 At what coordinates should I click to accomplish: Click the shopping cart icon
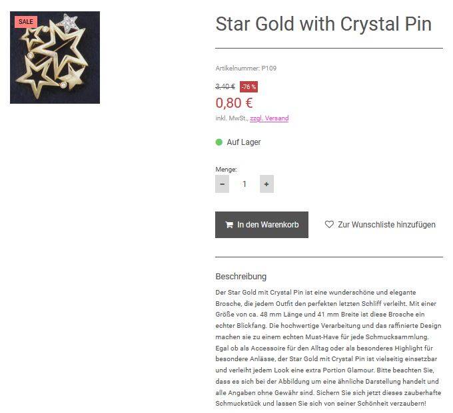tap(229, 225)
